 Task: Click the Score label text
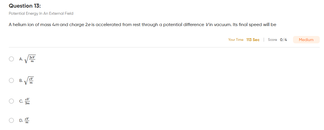[272, 40]
